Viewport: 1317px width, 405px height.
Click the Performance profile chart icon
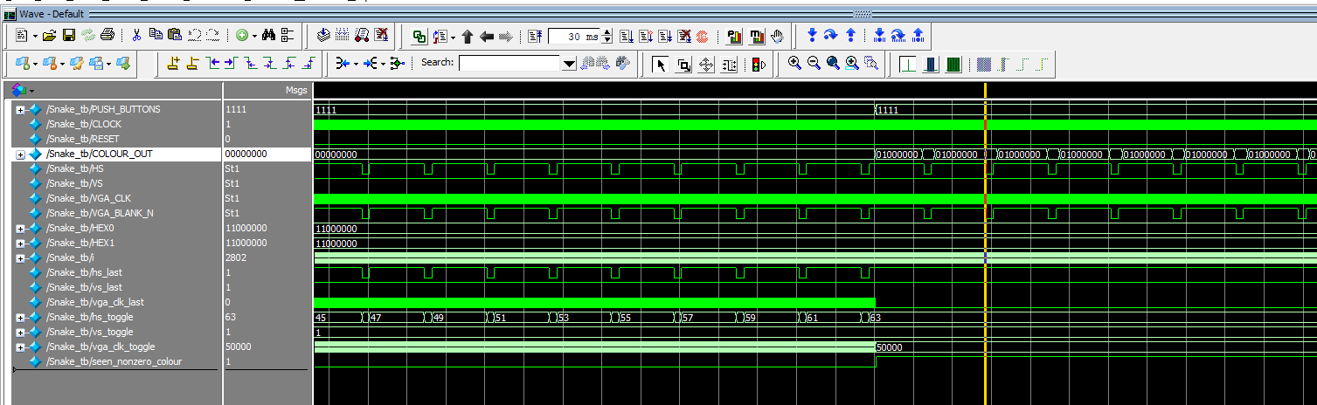pyautogui.click(x=734, y=36)
